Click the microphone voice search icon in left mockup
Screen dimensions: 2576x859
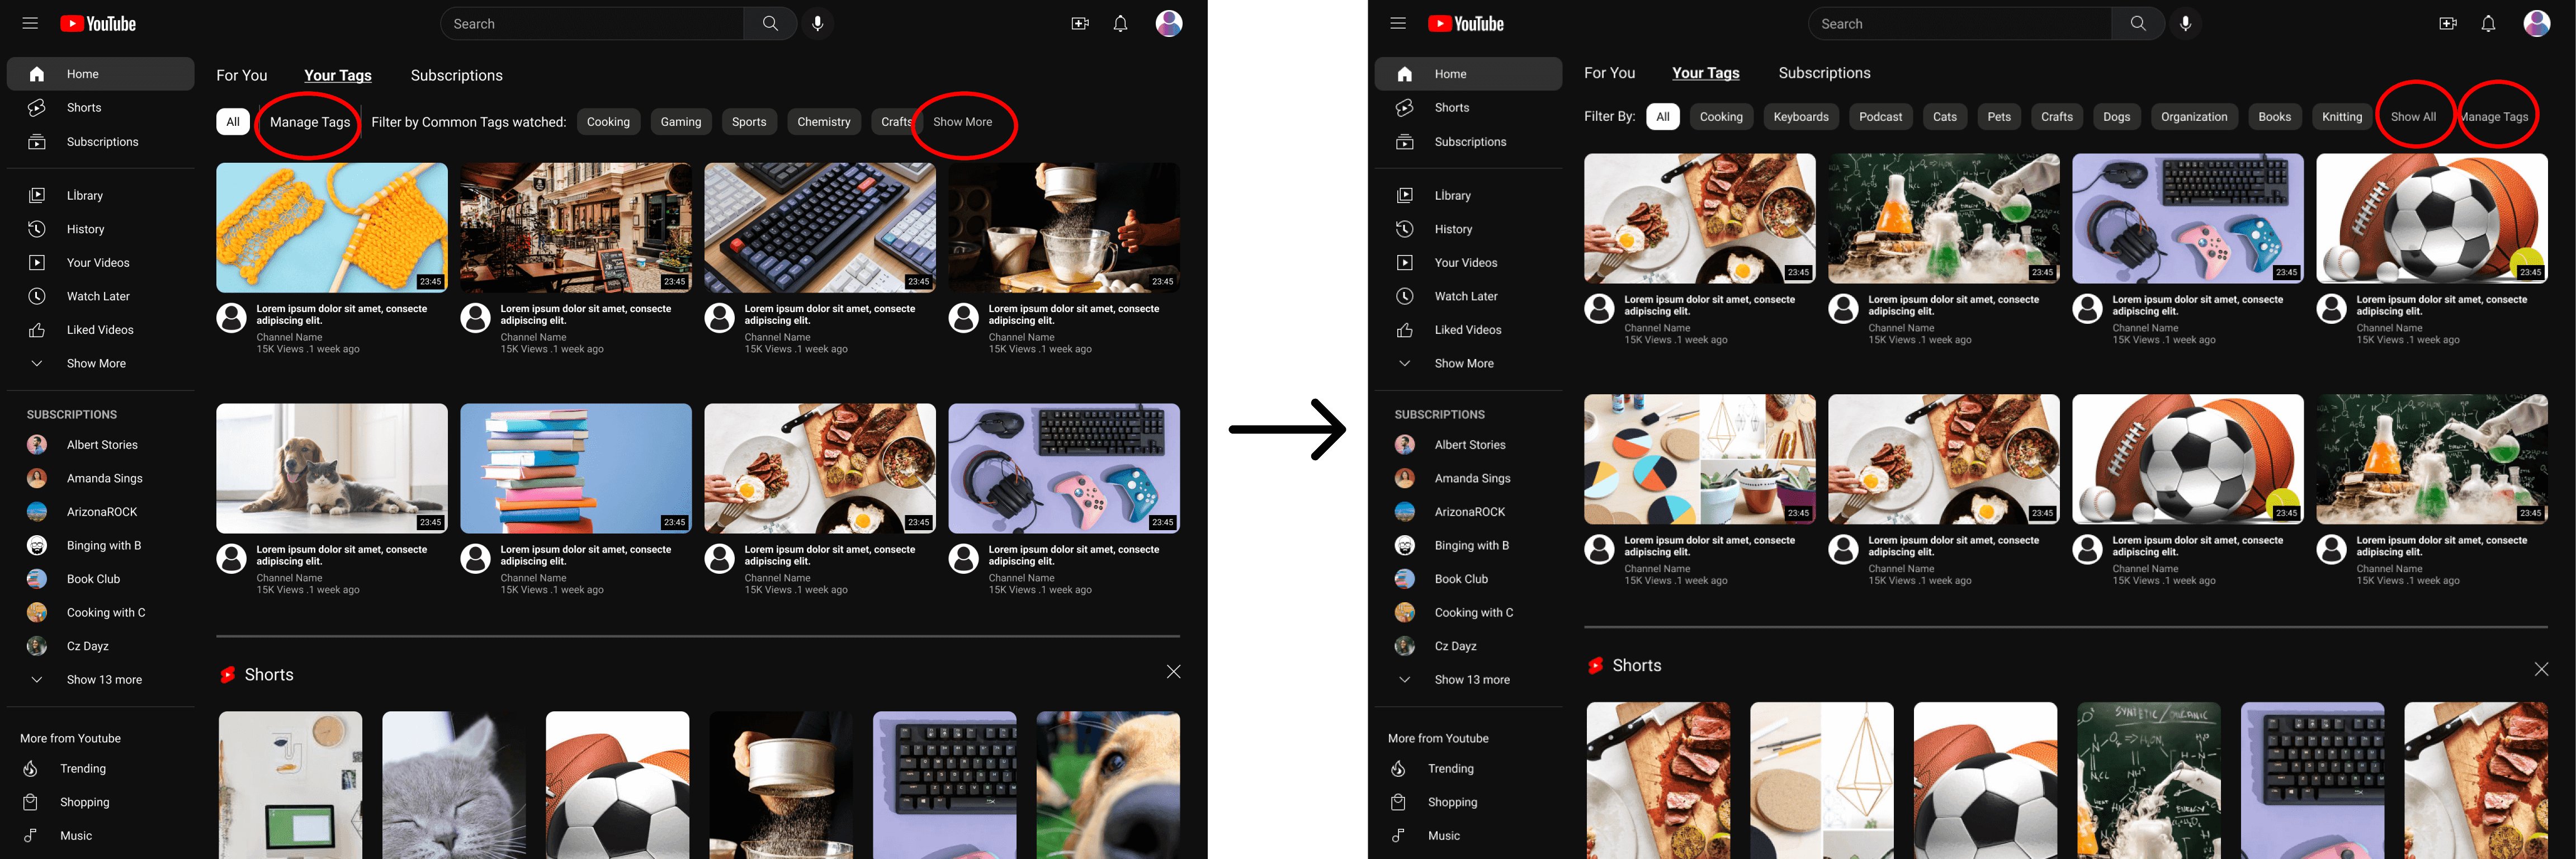tap(817, 23)
